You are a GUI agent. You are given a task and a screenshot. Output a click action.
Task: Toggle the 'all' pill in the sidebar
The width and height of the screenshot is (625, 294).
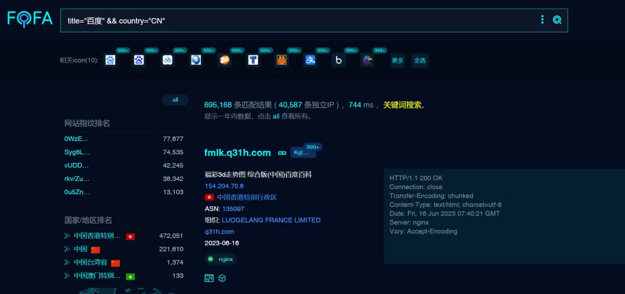click(175, 100)
